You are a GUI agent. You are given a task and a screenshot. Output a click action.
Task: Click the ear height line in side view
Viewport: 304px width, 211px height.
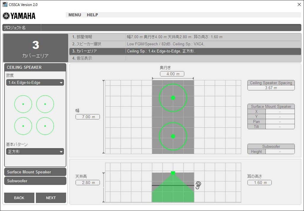pyautogui.click(x=173, y=185)
